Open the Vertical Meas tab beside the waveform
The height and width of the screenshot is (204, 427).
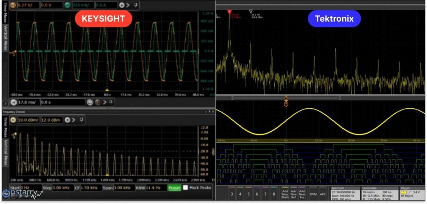[5, 37]
